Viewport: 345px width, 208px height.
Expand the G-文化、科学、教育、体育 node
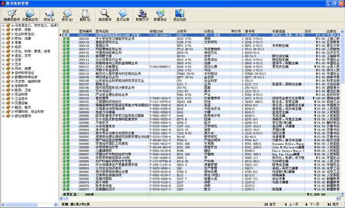pyautogui.click(x=3, y=51)
